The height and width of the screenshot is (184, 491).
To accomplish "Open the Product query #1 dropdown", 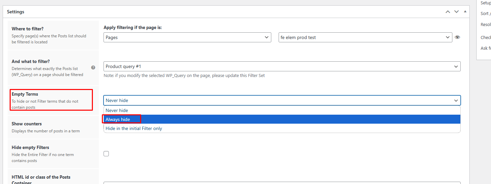I will click(x=282, y=66).
